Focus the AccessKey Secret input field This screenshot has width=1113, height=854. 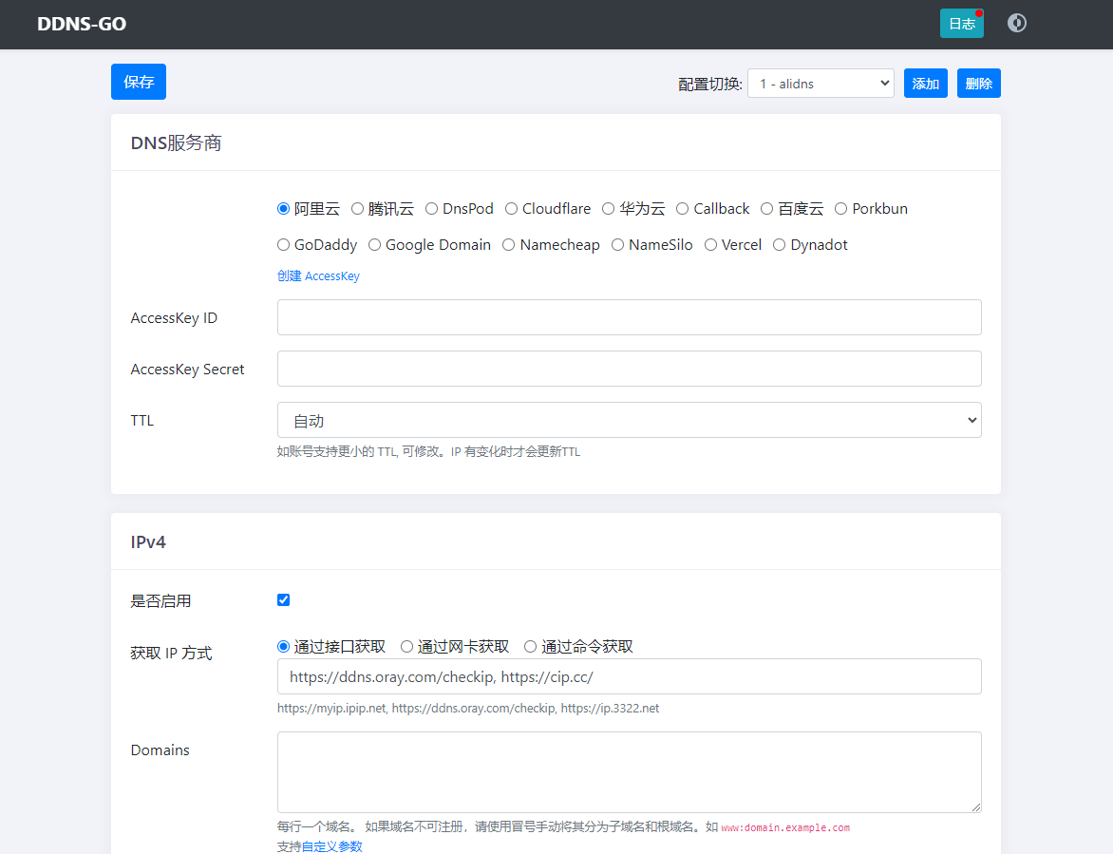pyautogui.click(x=629, y=369)
